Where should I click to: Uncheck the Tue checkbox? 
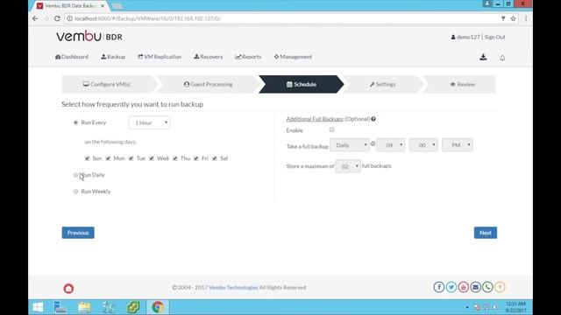click(131, 158)
